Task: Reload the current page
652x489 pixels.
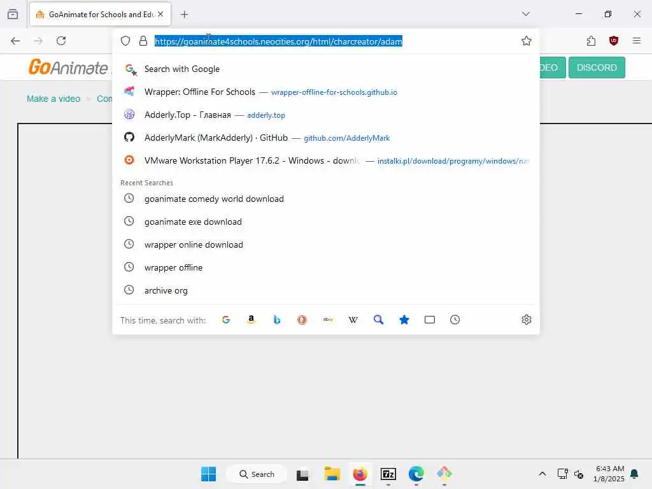Action: coord(61,41)
